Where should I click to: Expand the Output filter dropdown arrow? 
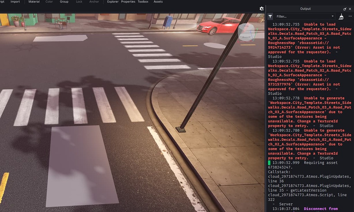tap(332, 16)
